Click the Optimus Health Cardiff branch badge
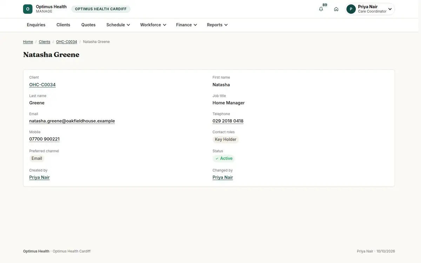This screenshot has height=263, width=421. 101,9
